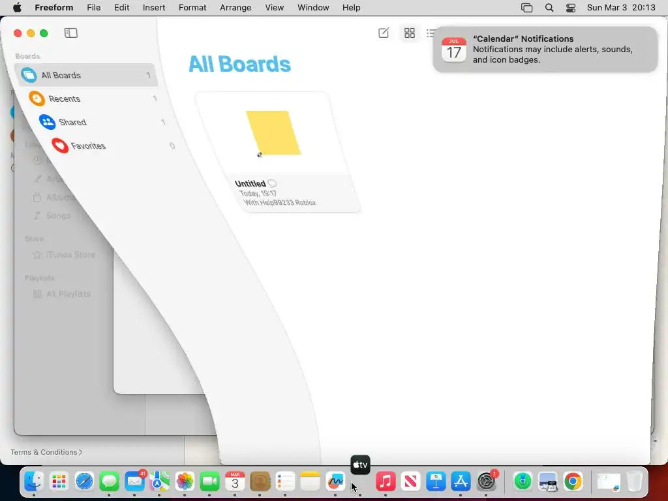Open Mail from the Dock
This screenshot has width=668, height=501.
[134, 481]
